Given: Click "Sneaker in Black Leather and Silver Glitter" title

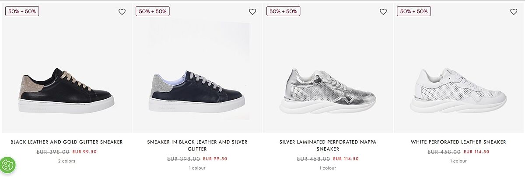Looking at the screenshot, I should point(197,146).
